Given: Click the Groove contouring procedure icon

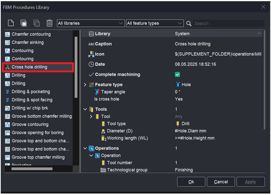Looking at the screenshot, I should [x=7, y=125].
